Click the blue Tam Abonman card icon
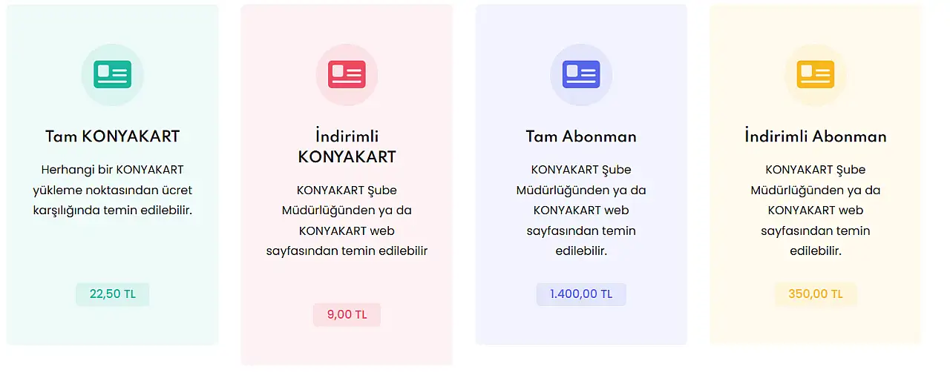This screenshot has height=381, width=950. pos(581,74)
